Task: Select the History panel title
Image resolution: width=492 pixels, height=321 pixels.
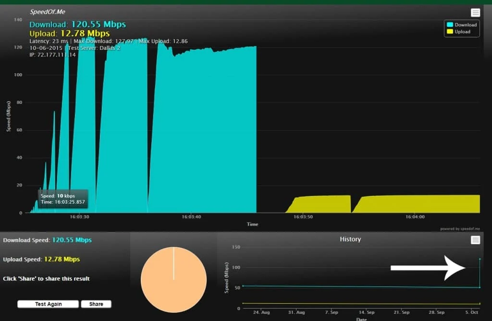Action: tap(350, 239)
